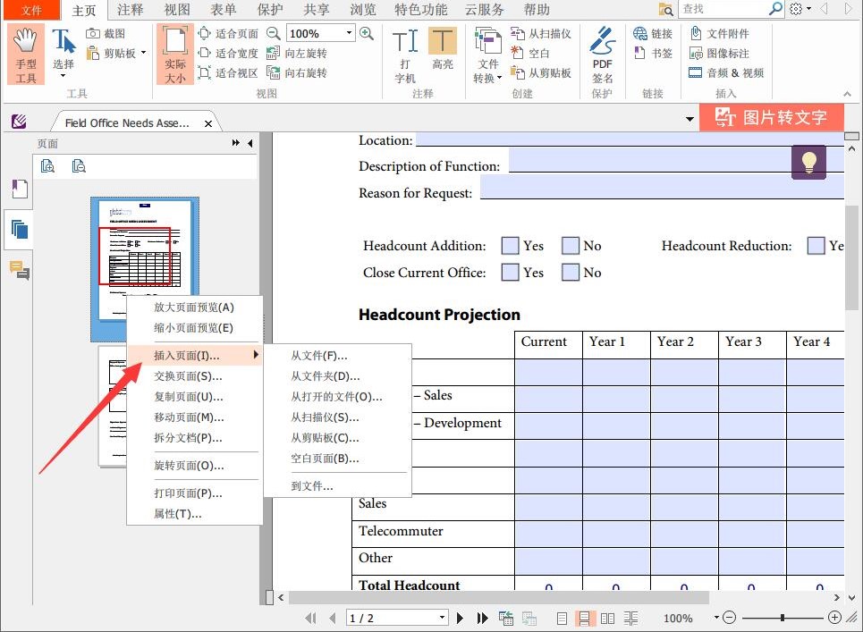Click File Attachment (文件附件) button
The image size is (863, 632).
click(721, 33)
